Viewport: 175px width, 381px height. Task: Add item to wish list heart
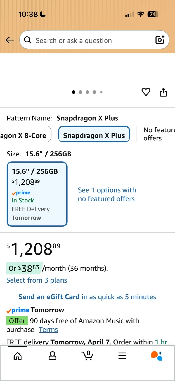(x=146, y=92)
